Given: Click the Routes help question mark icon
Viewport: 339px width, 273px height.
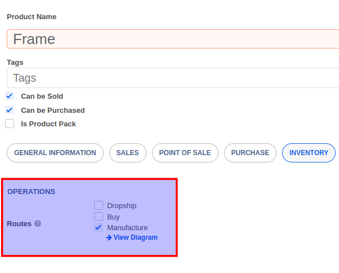Looking at the screenshot, I should (x=38, y=223).
